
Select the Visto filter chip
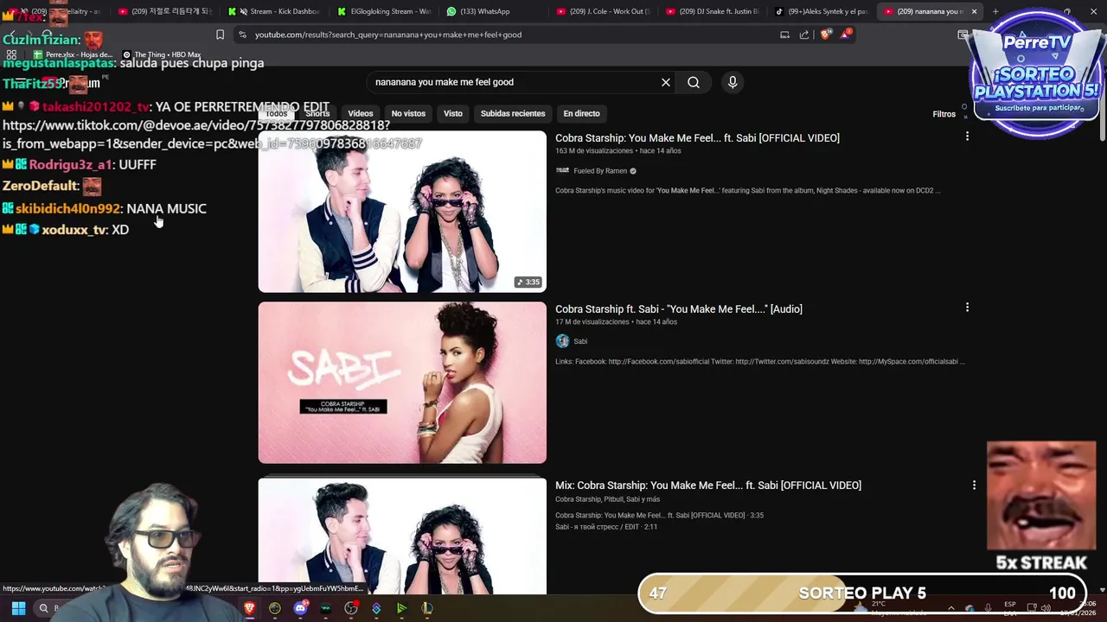click(453, 113)
